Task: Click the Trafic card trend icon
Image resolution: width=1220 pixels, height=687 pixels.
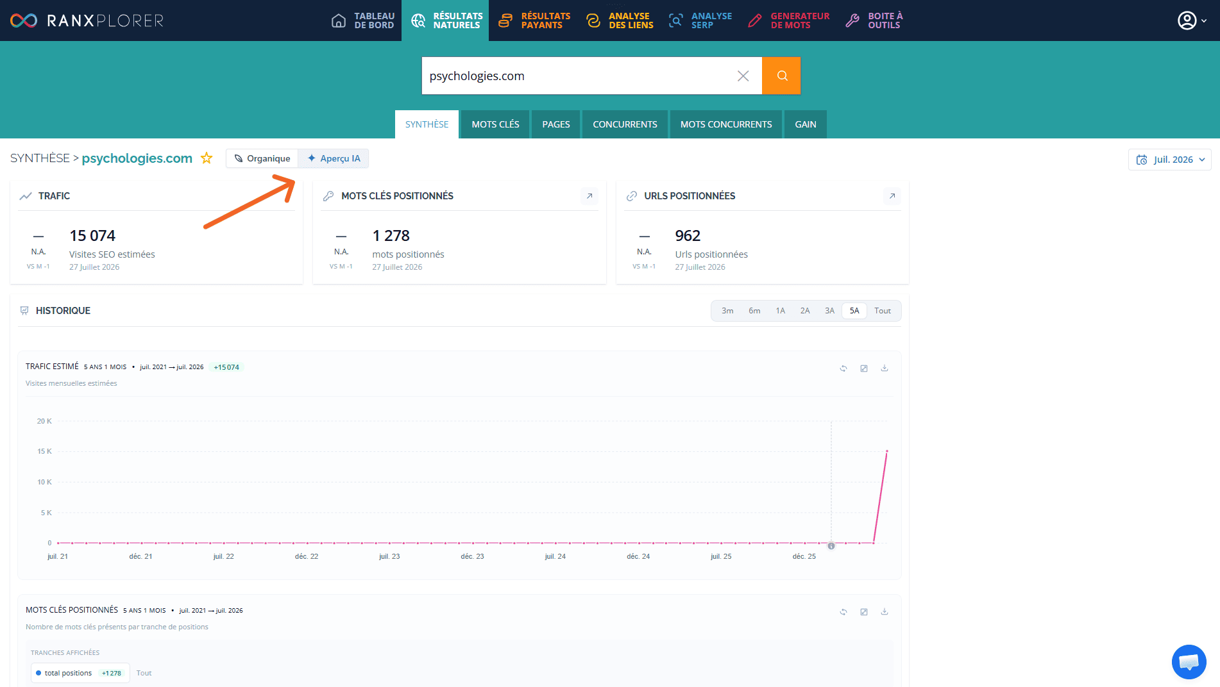Action: (26, 196)
